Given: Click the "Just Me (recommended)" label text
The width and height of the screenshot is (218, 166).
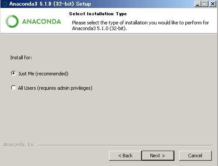Looking at the screenshot, I should point(43,74).
